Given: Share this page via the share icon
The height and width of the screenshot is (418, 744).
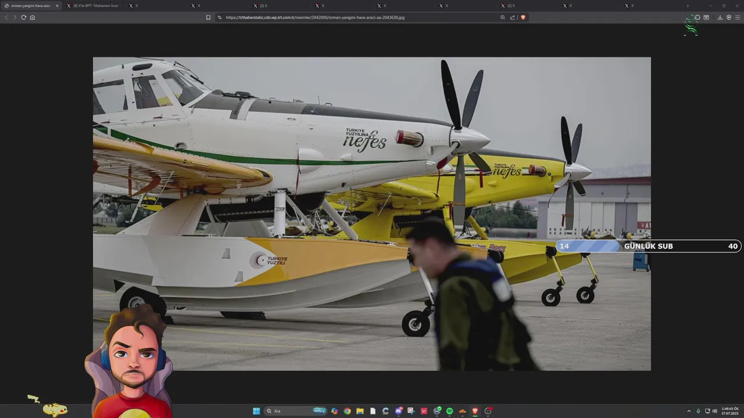Looking at the screenshot, I should (x=513, y=17).
